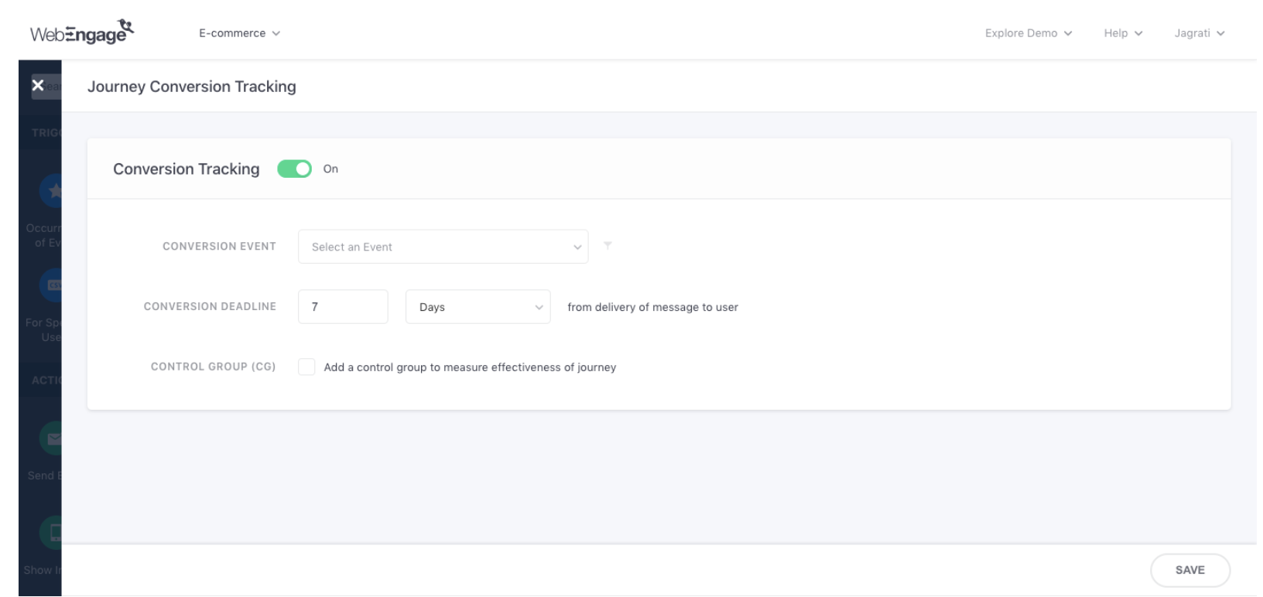Viewport: 1263px width, 597px height.
Task: Open the Jagrati account menu
Action: click(x=1199, y=33)
